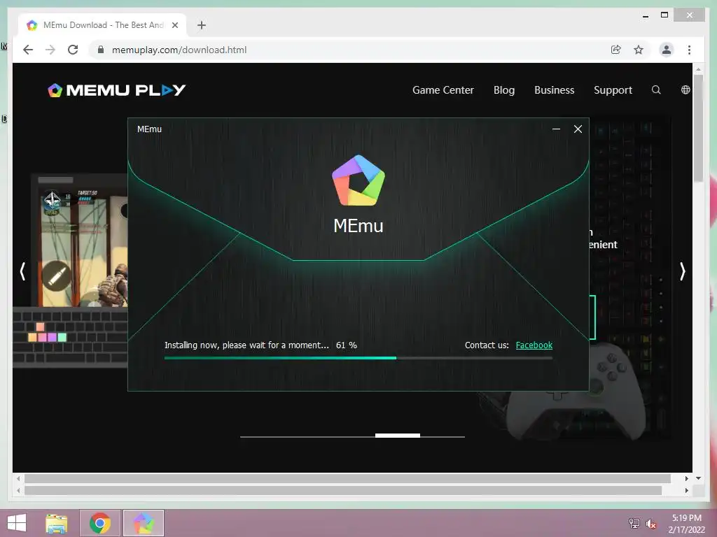View site info via the padlock icon
The image size is (717, 537).
tap(101, 50)
